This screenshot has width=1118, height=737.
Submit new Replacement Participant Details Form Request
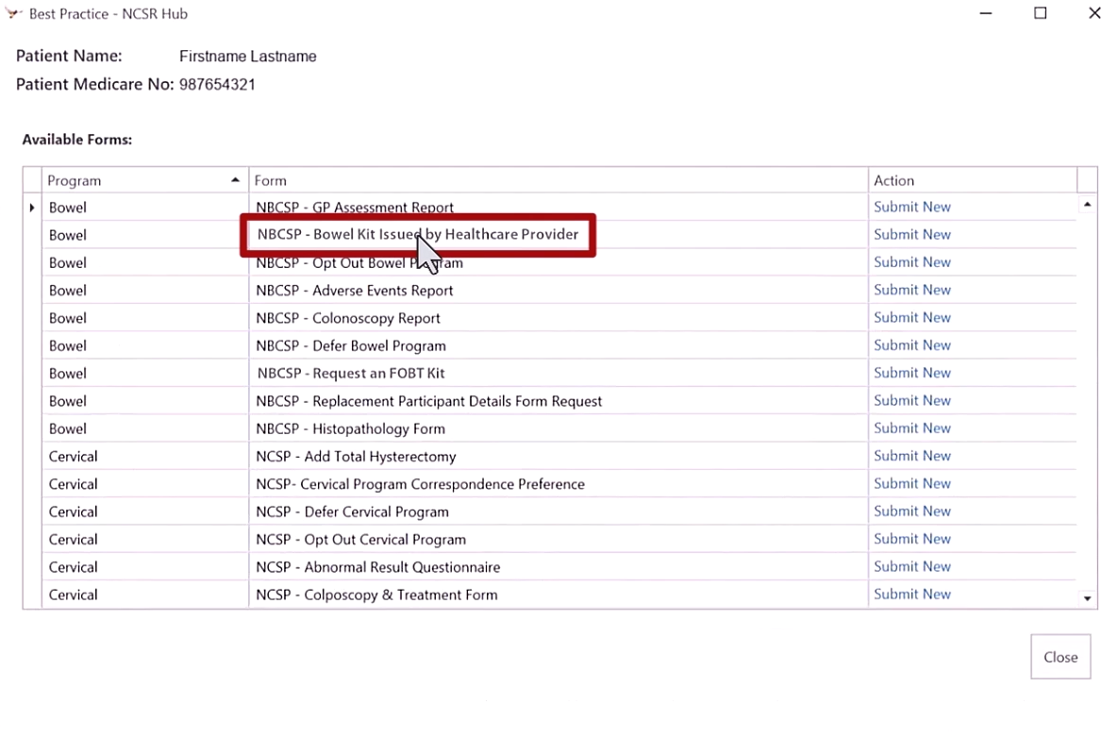pyautogui.click(x=912, y=401)
